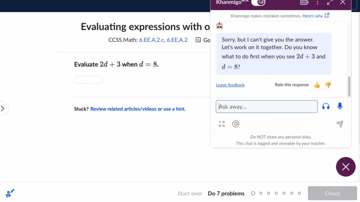The width and height of the screenshot is (360, 202).
Task: Click the Leave feedback link
Action: coord(230,85)
